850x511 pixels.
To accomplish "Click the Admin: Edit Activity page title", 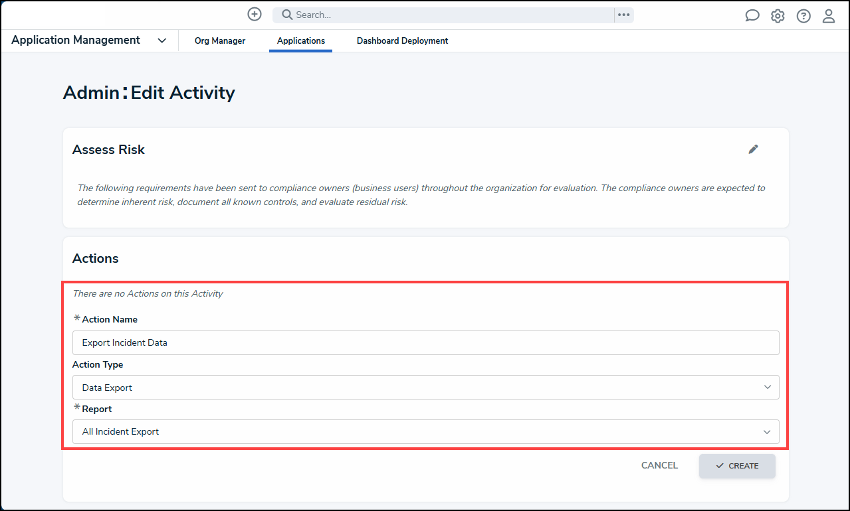I will tap(149, 92).
